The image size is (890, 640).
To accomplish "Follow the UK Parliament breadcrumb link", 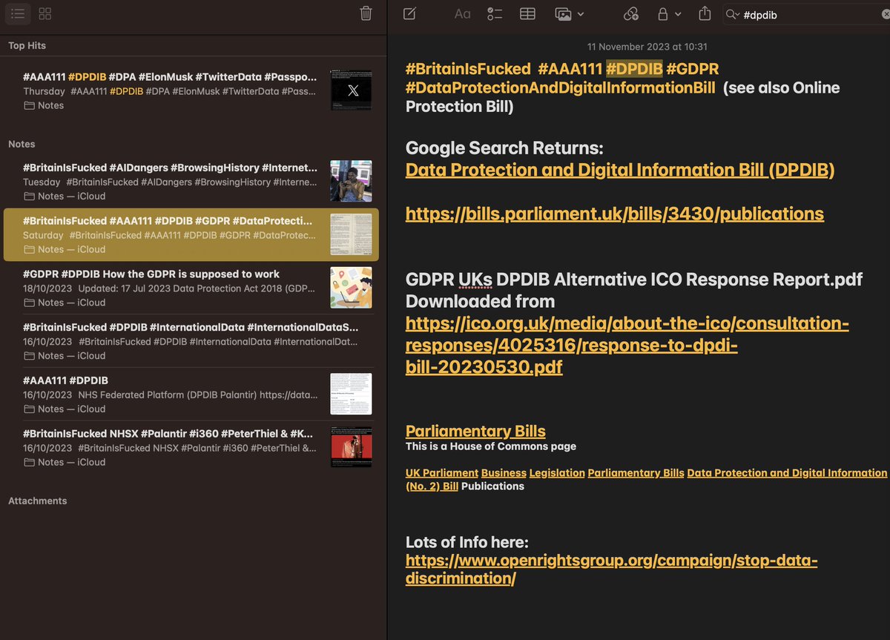I will 442,472.
